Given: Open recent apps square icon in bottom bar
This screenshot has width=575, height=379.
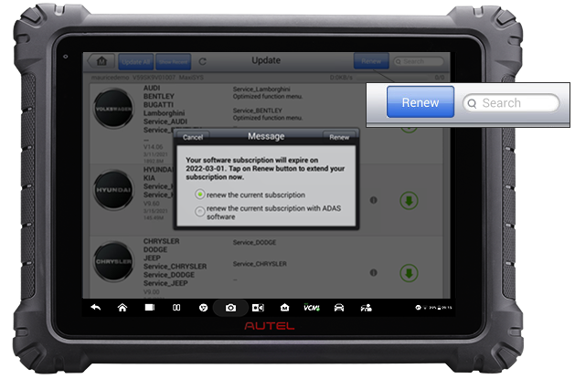Looking at the screenshot, I should [149, 308].
